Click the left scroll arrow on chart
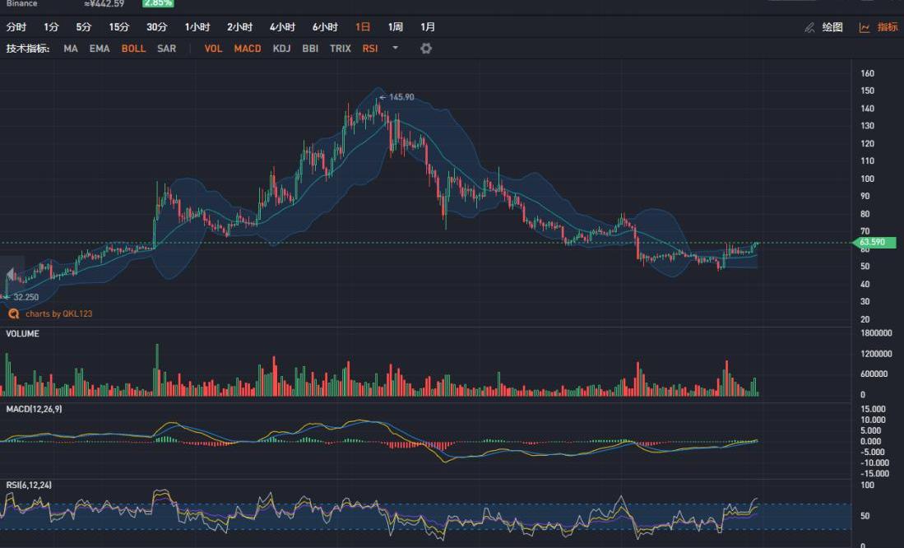 (10, 275)
